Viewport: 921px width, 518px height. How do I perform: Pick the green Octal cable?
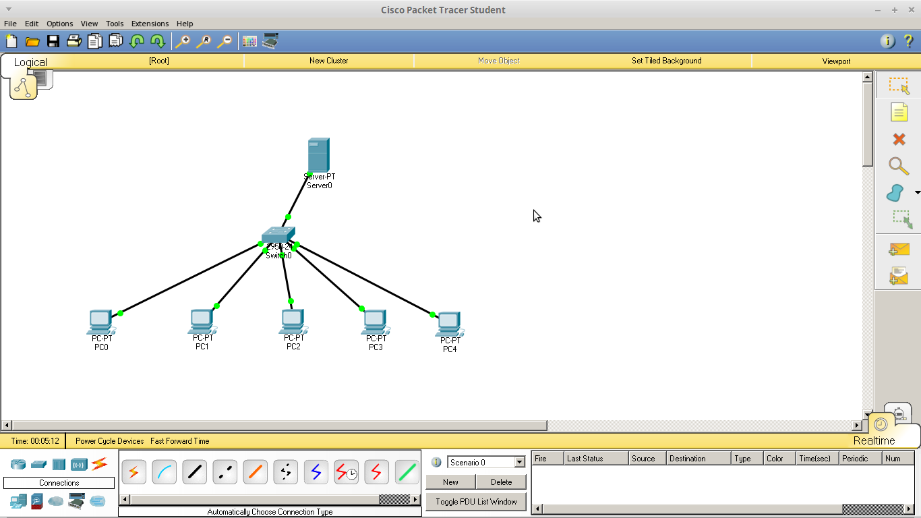tap(407, 472)
